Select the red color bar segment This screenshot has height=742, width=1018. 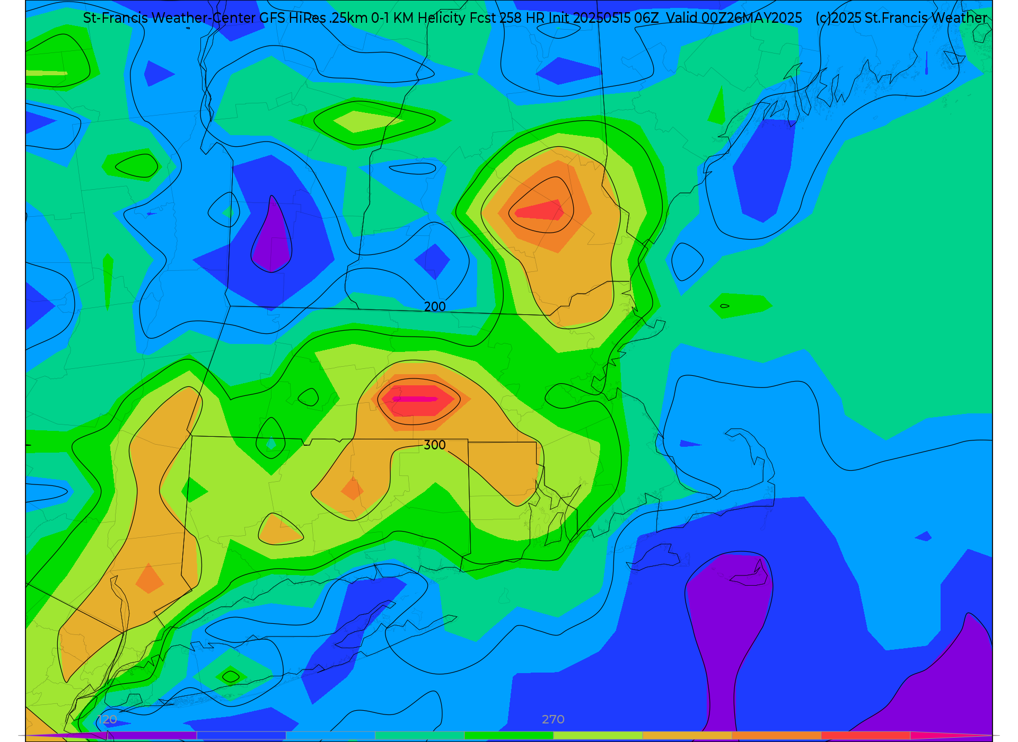(866, 736)
